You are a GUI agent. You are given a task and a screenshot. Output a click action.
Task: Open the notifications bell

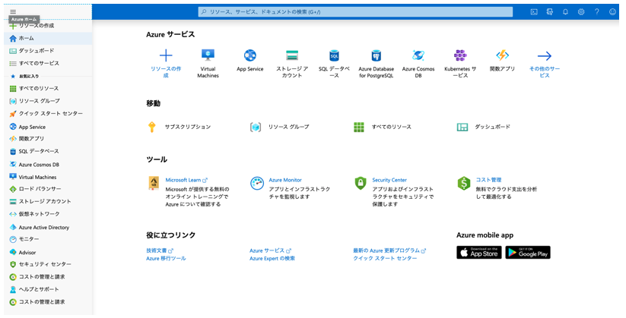(x=565, y=12)
